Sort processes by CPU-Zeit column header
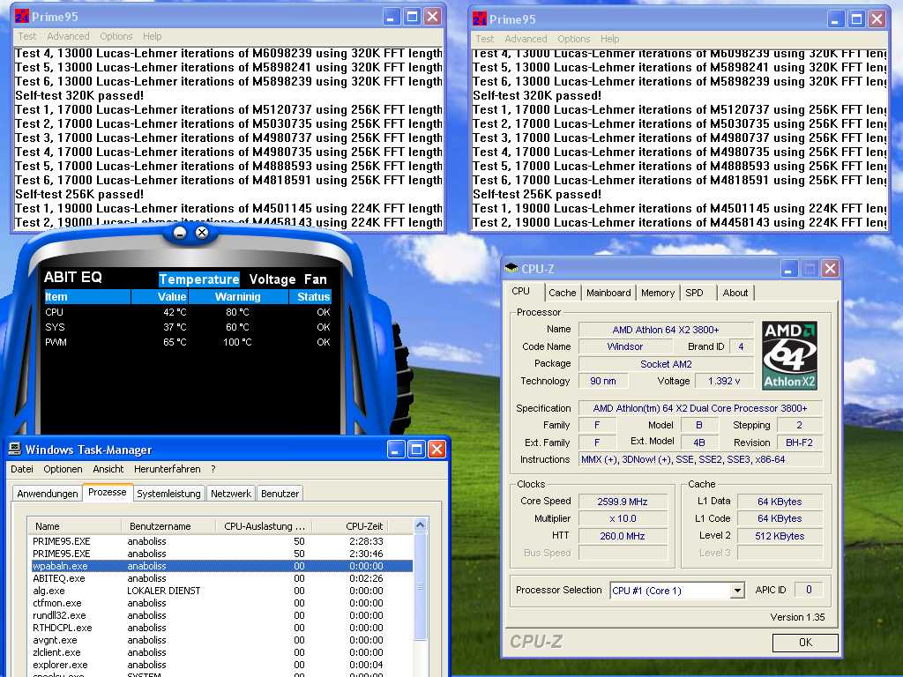The width and height of the screenshot is (903, 677). tap(350, 526)
